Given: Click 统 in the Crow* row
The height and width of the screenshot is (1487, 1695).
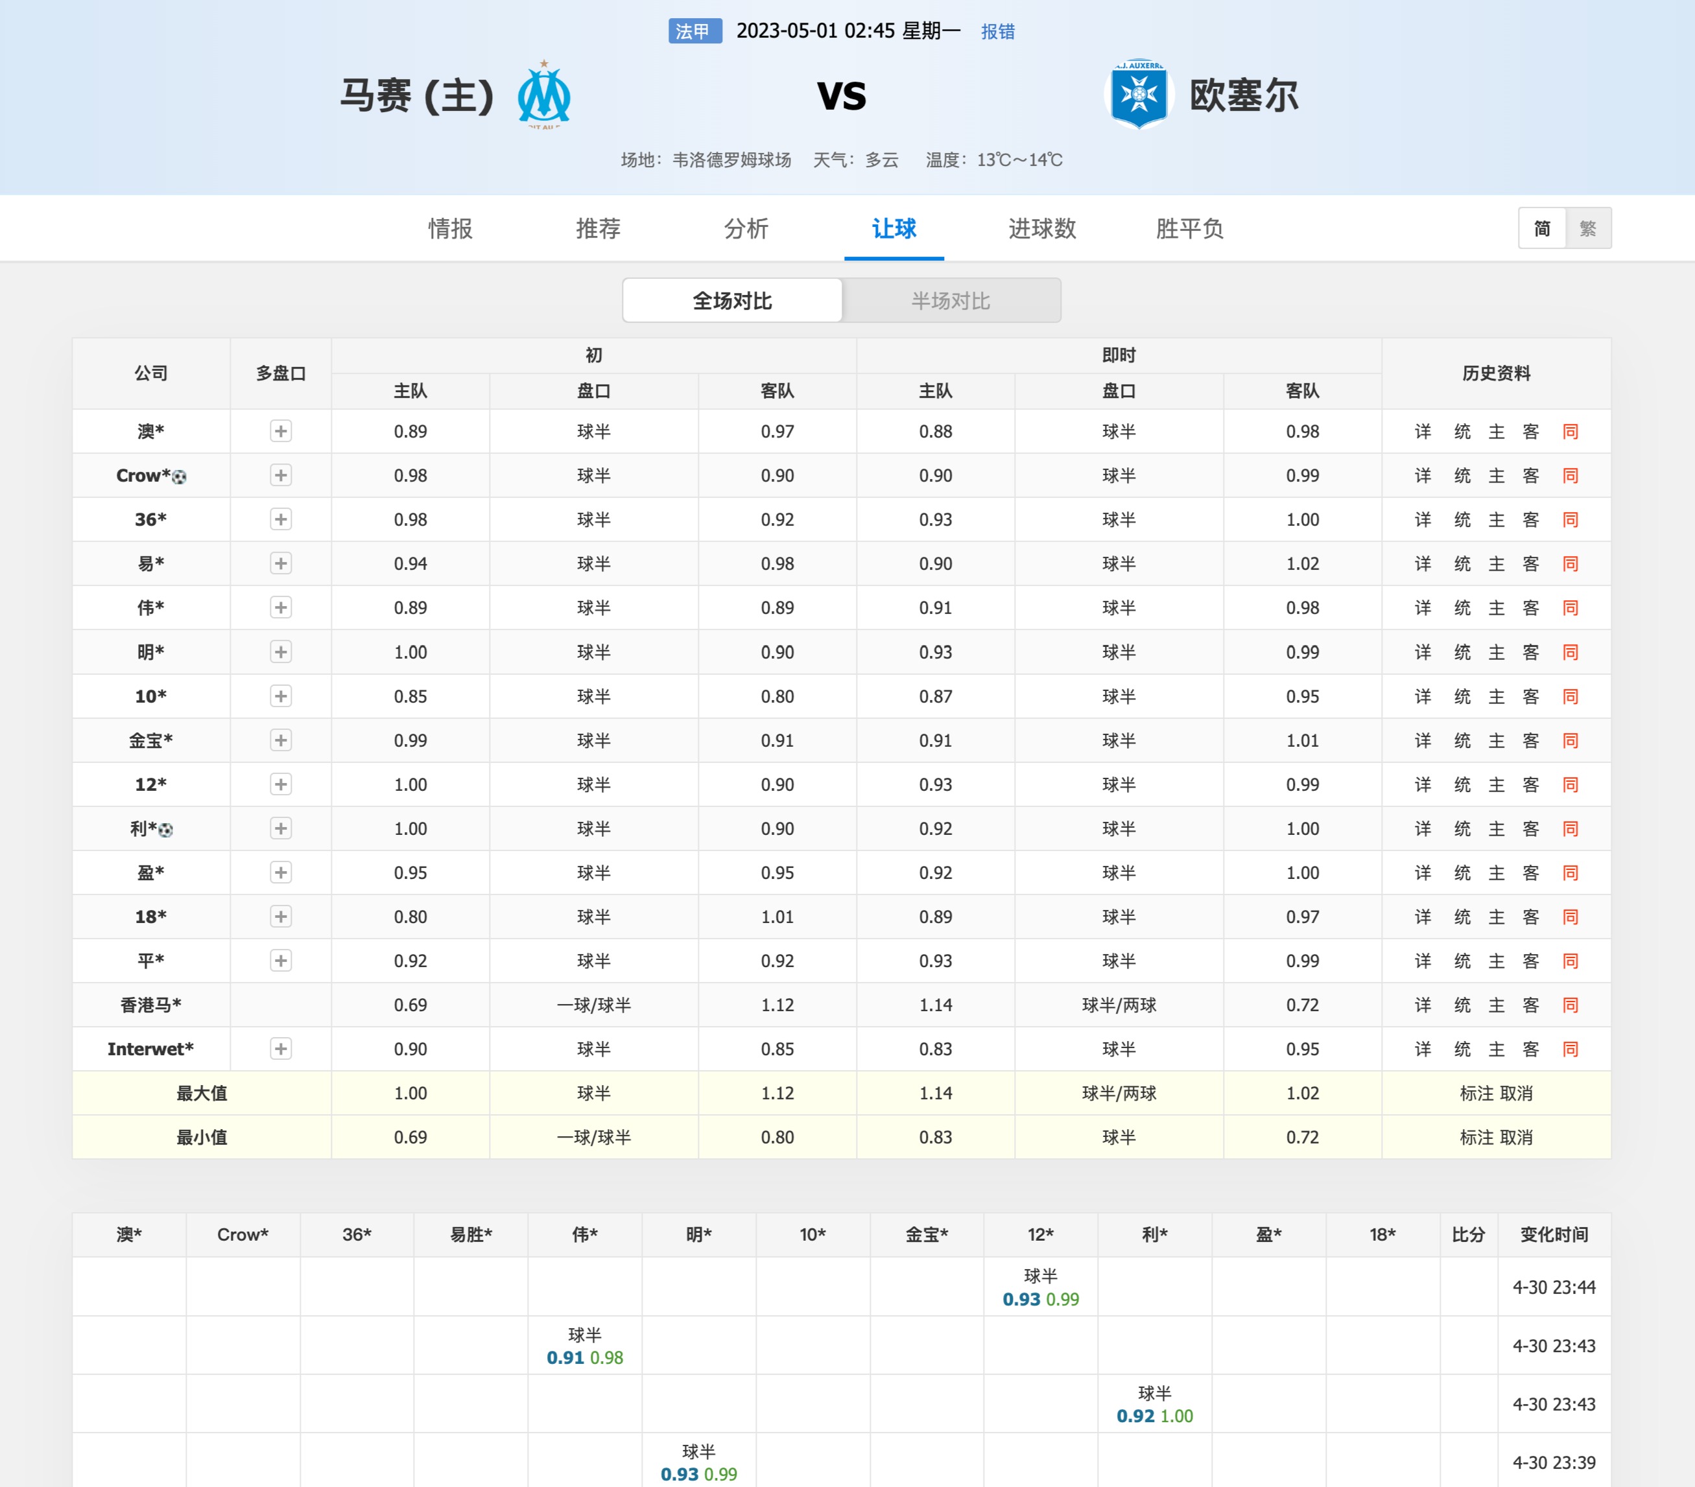Looking at the screenshot, I should click(x=1462, y=476).
